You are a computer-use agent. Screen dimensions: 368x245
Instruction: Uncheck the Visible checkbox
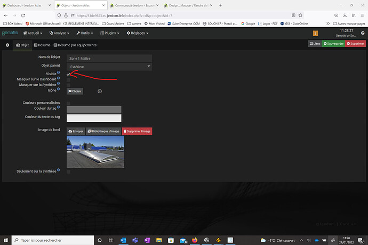68,75
